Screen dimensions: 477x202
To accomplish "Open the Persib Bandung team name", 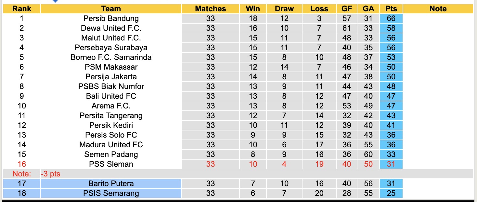I will (111, 18).
